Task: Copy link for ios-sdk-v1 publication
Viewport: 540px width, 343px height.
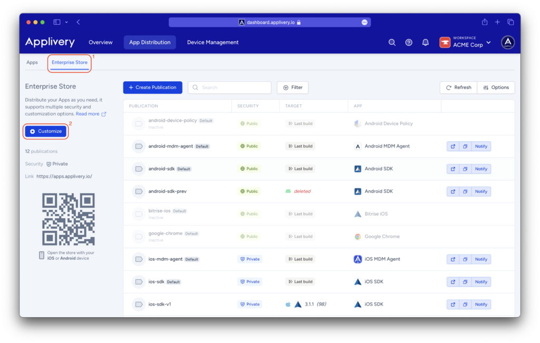Action: [x=465, y=305]
